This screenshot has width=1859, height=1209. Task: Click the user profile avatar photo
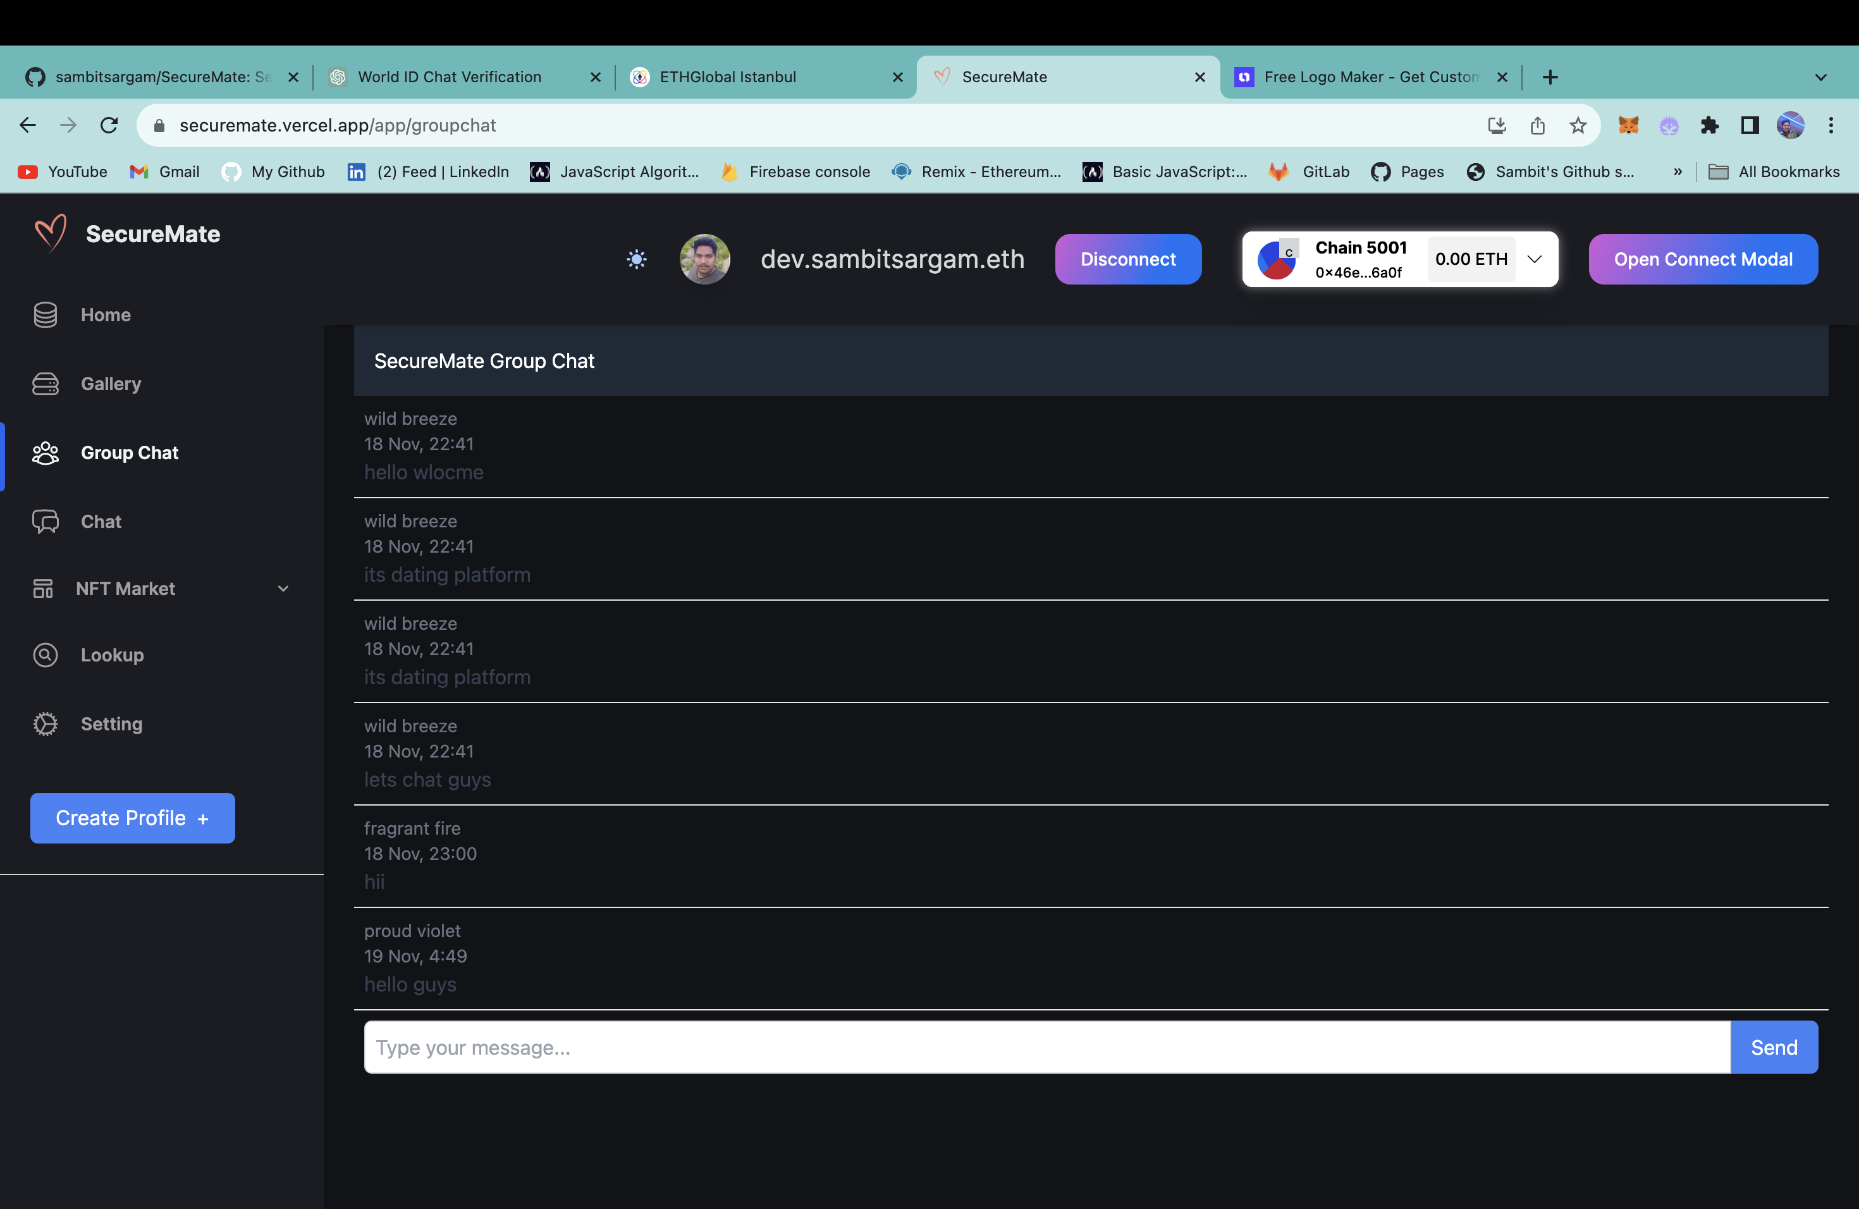704,259
